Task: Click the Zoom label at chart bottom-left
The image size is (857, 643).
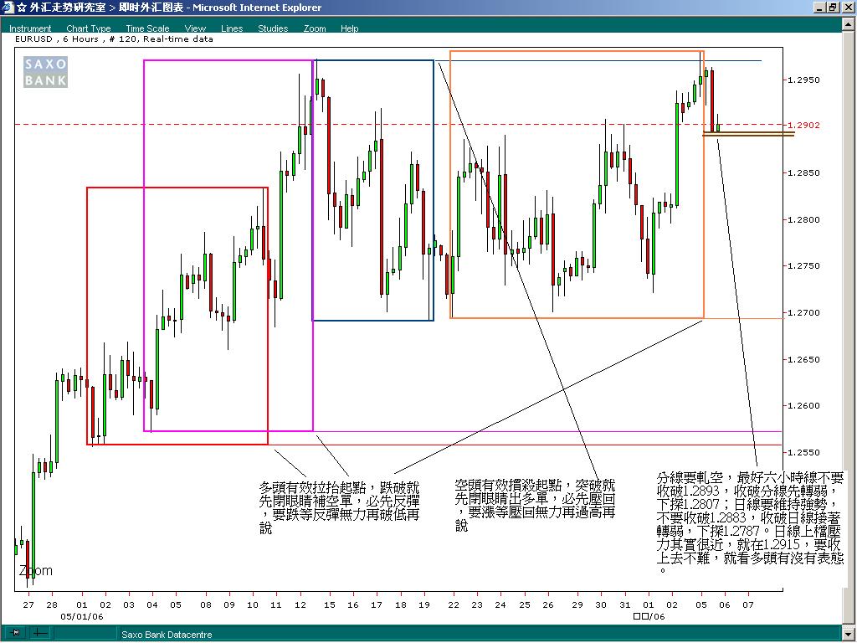Action: tap(35, 570)
